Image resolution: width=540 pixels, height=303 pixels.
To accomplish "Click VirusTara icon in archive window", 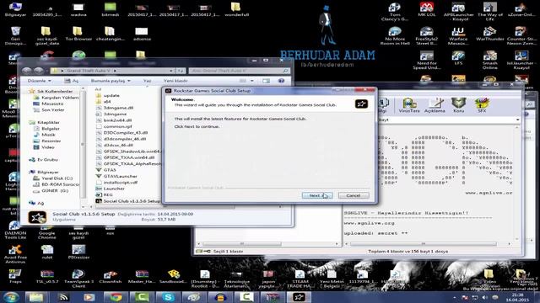I will (409, 105).
